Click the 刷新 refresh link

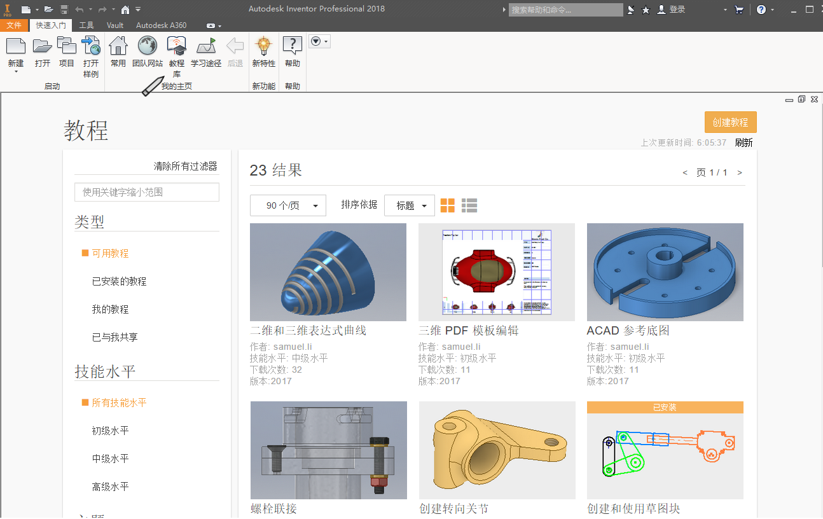pyautogui.click(x=743, y=142)
